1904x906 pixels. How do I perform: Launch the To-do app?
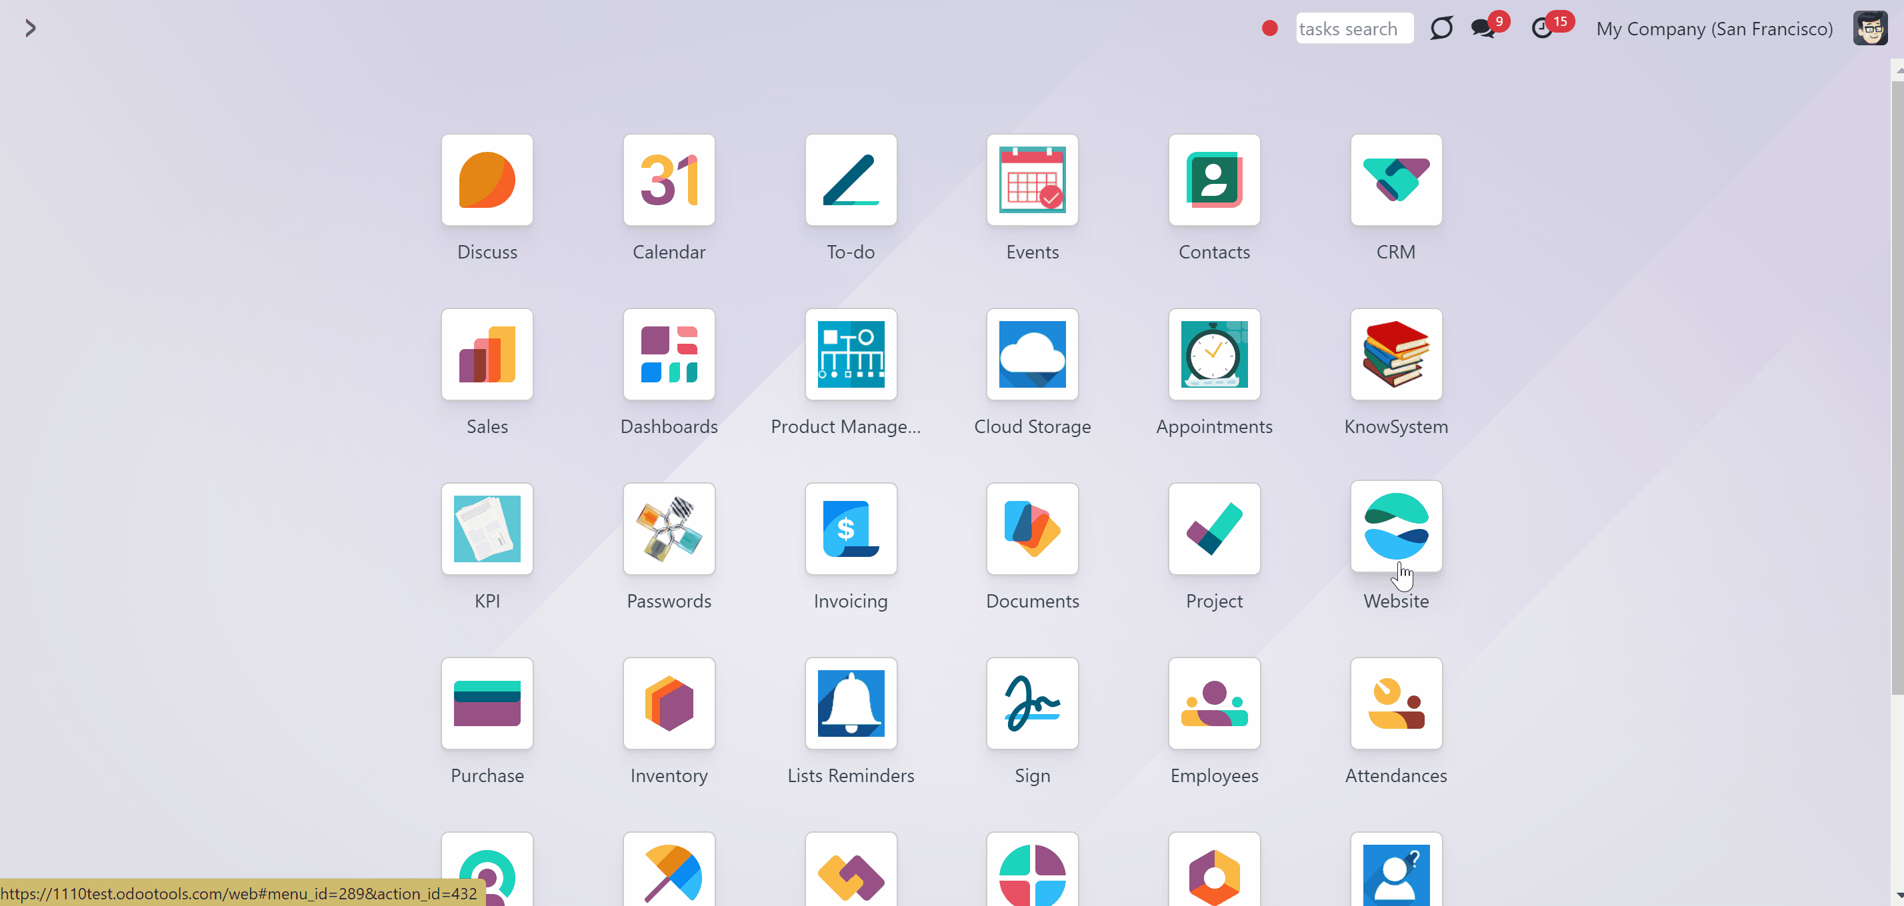click(x=851, y=180)
